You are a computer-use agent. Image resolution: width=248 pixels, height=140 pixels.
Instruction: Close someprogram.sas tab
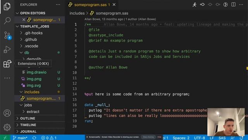(x=114, y=5)
